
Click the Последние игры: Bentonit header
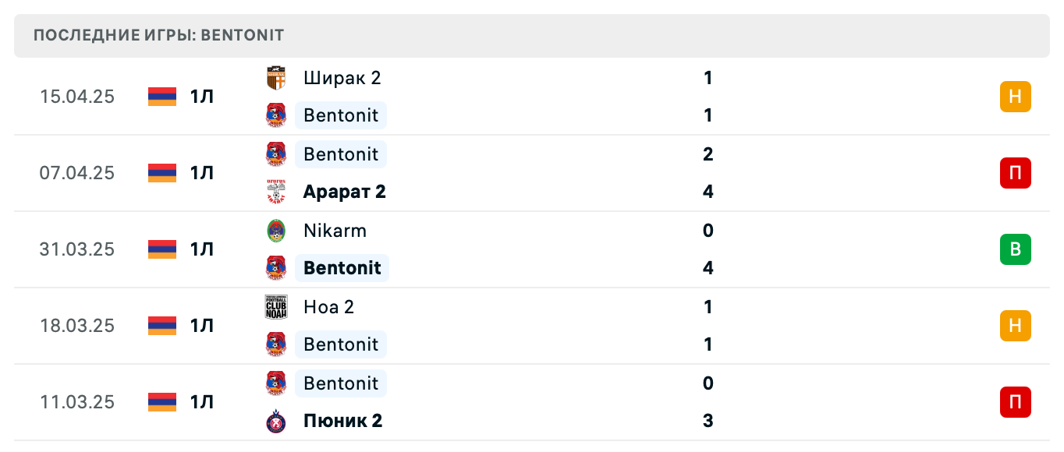[x=159, y=36]
